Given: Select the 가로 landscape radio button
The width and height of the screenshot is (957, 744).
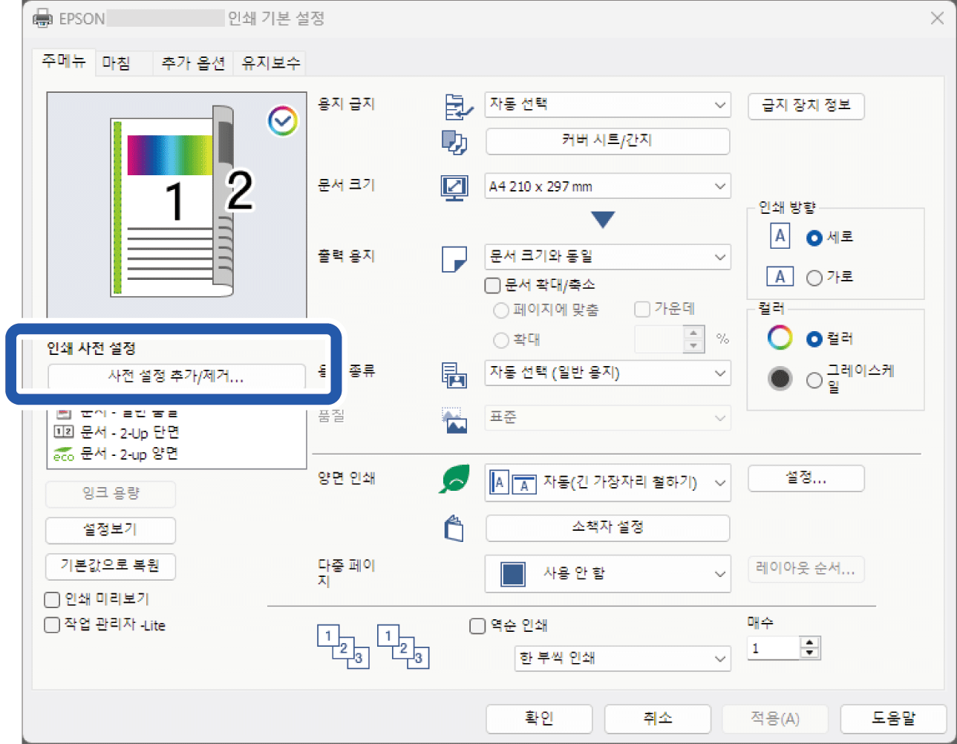Looking at the screenshot, I should point(814,278).
